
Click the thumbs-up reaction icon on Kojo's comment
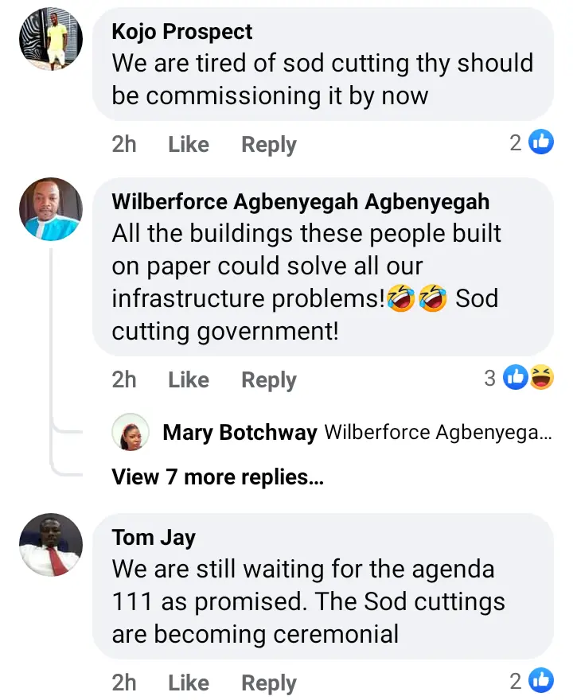(x=541, y=142)
